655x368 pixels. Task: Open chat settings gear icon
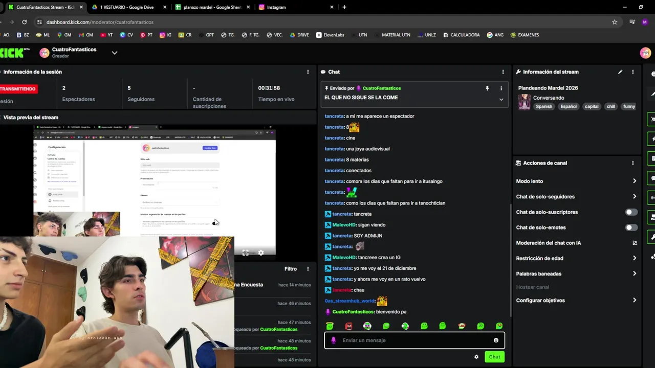coord(476,357)
